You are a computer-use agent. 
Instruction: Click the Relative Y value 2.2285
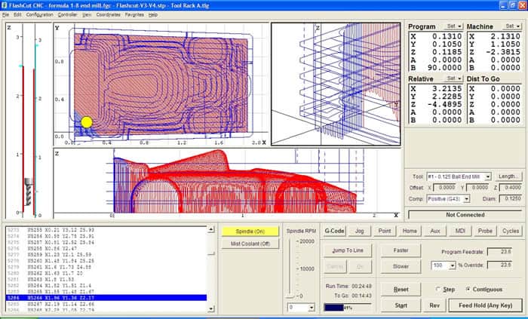[447, 97]
